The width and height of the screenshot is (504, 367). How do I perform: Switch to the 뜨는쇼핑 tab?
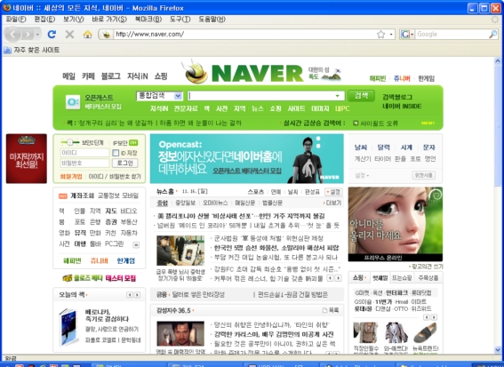(402, 278)
